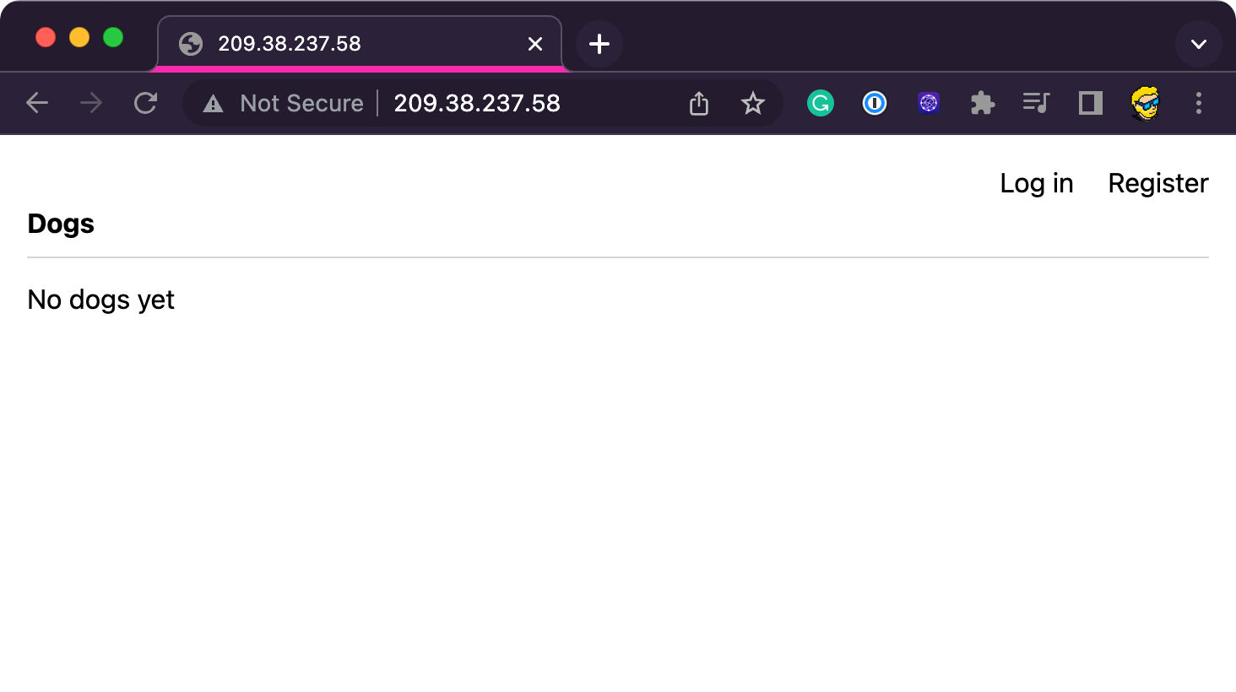Reload the current page
This screenshot has height=692, width=1236.
[146, 103]
